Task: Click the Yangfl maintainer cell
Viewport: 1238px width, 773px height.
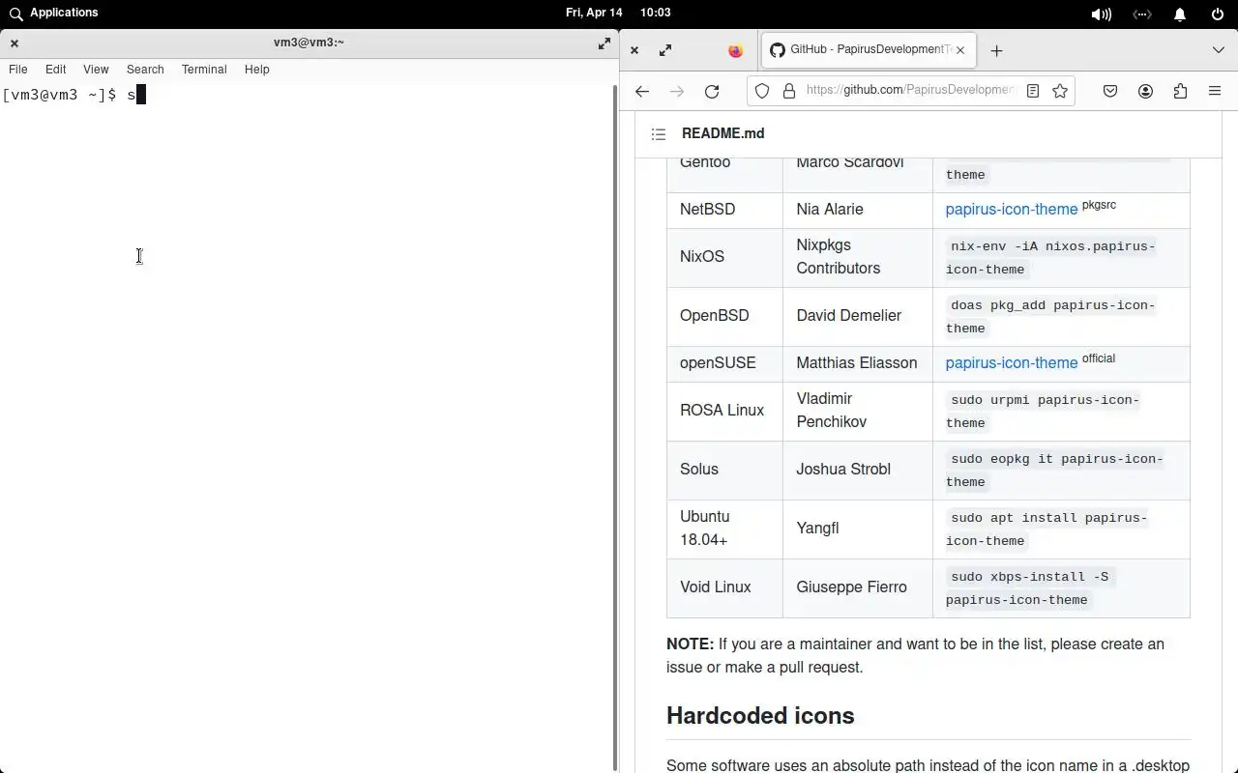Action: pyautogui.click(x=857, y=529)
